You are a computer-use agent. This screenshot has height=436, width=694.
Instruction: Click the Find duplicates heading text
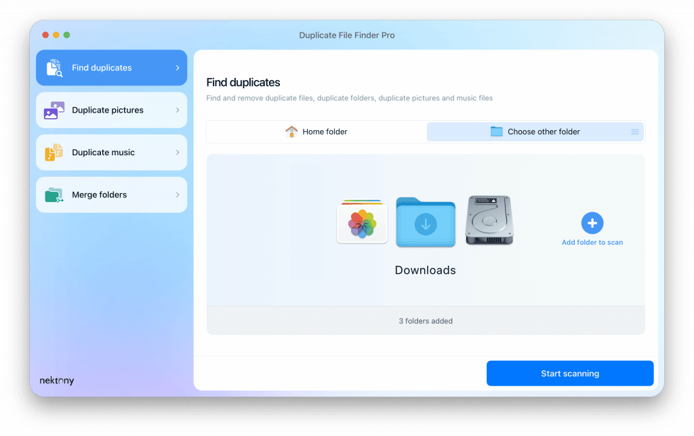point(243,82)
